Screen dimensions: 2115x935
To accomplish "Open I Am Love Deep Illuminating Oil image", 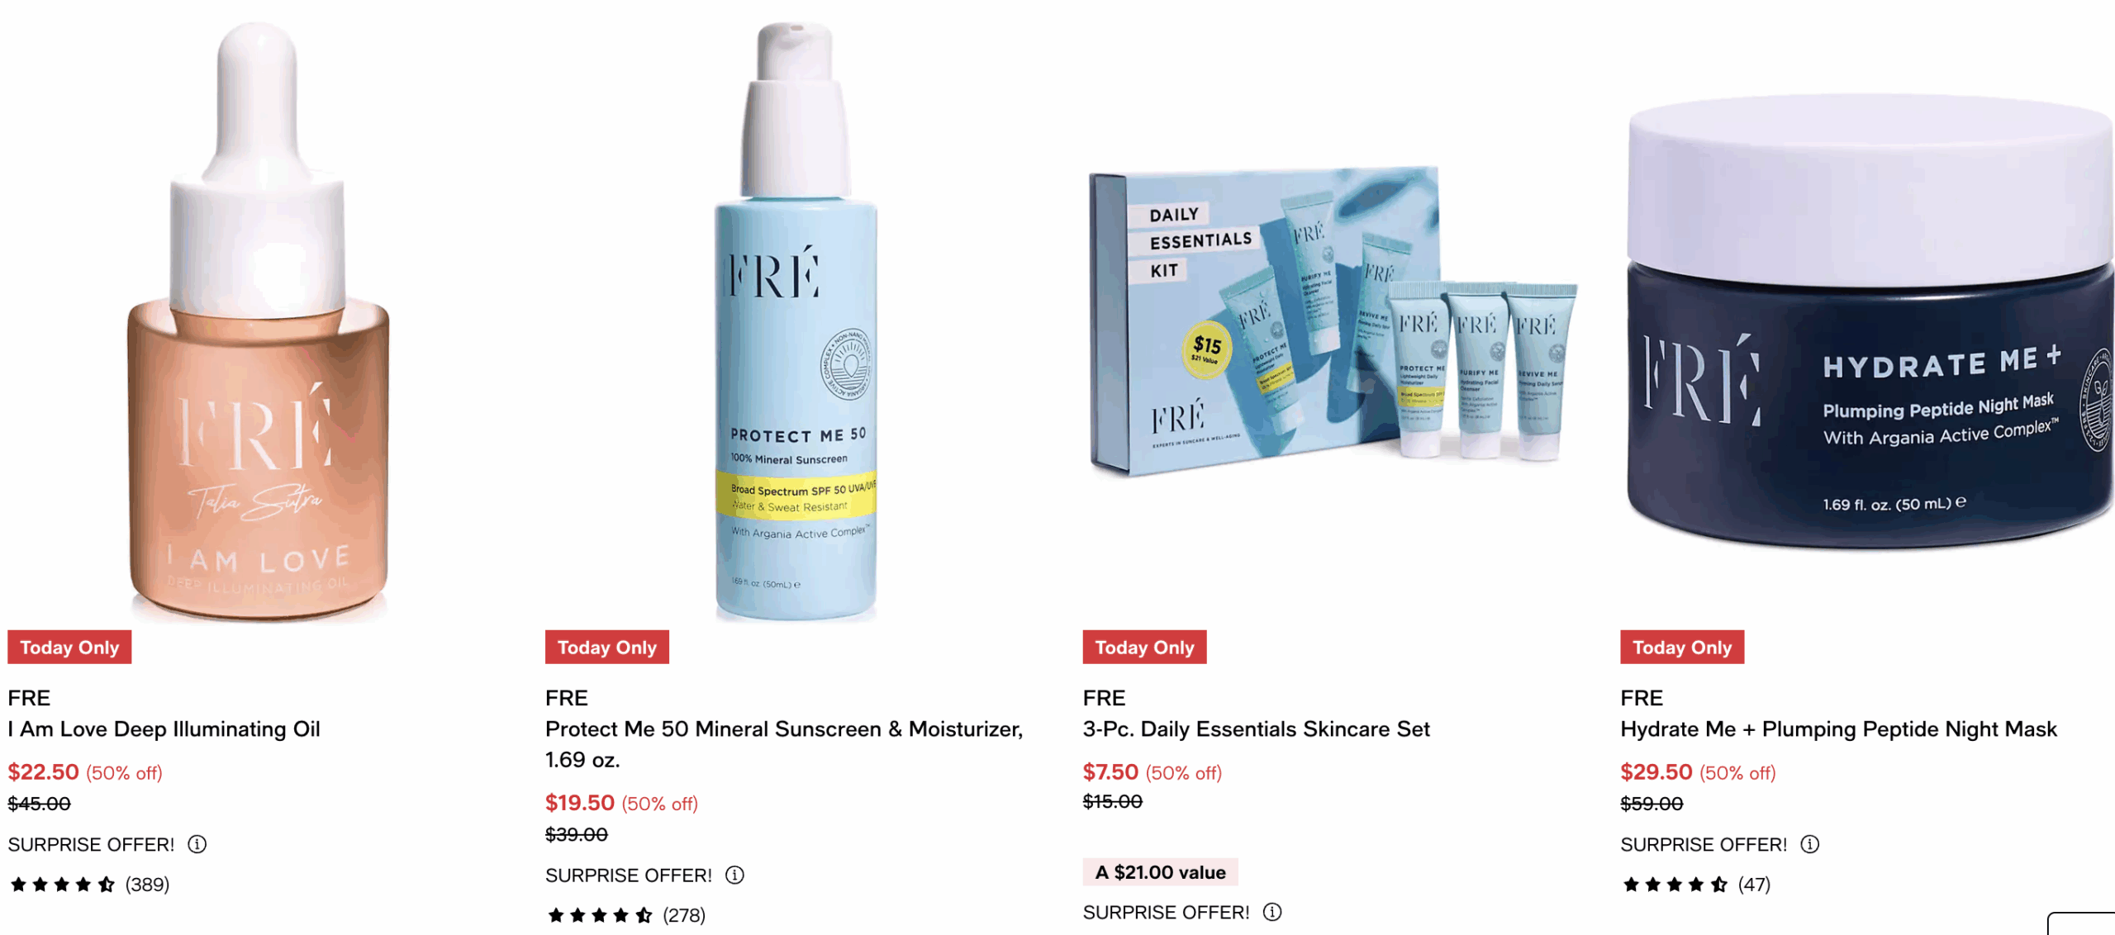I will pos(259,320).
